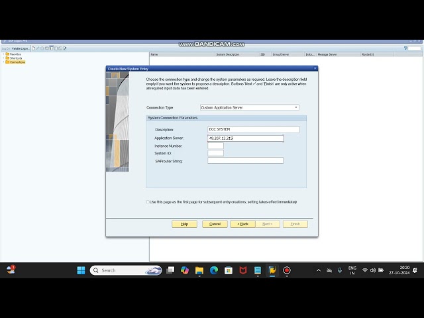Show hidden system tray icons
This screenshot has height=318, width=424.
coord(319,270)
